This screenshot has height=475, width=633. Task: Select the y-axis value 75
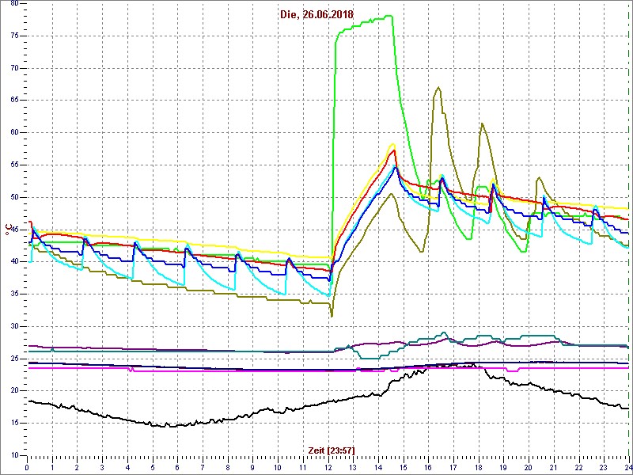pos(13,36)
